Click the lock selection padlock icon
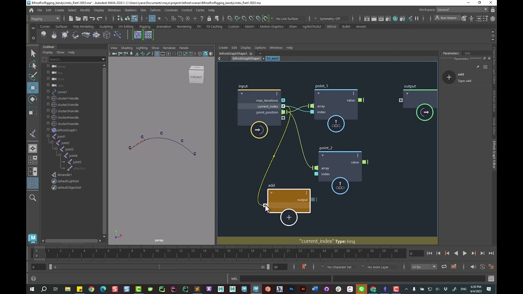This screenshot has width=523, height=294. point(209,18)
